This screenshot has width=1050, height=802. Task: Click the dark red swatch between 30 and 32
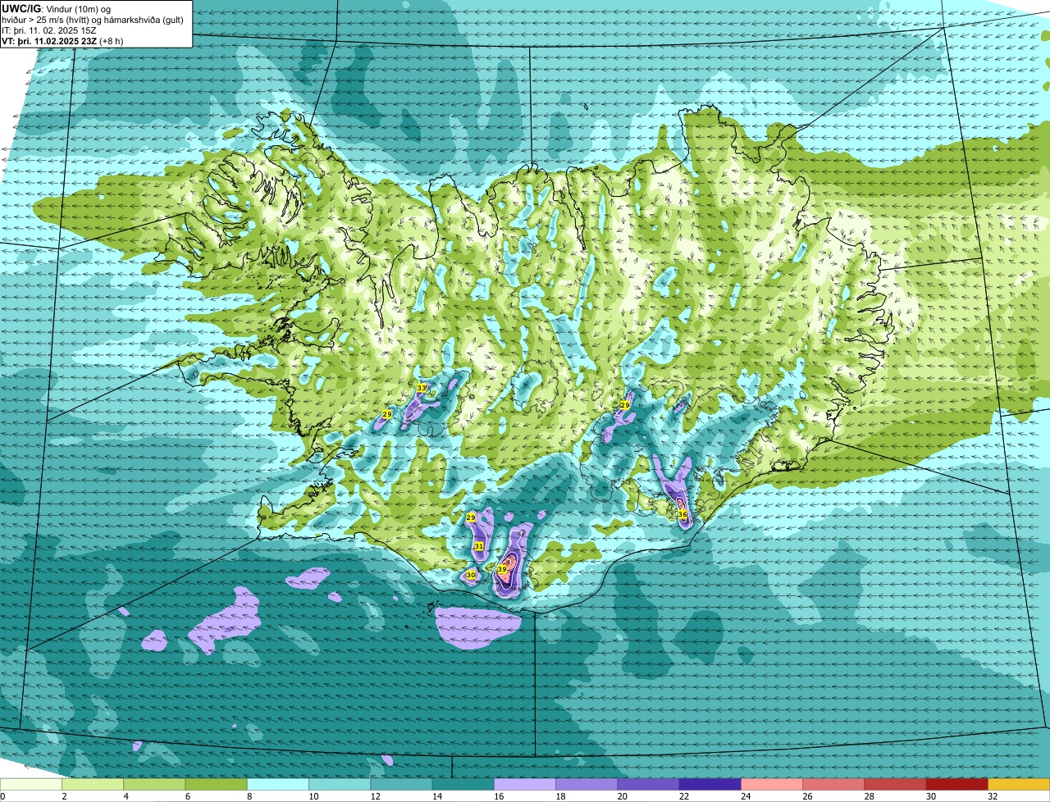956,784
